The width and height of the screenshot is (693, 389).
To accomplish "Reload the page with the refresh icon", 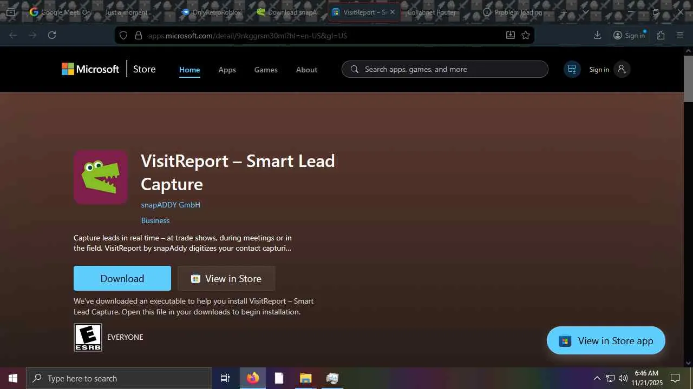I will tap(52, 35).
